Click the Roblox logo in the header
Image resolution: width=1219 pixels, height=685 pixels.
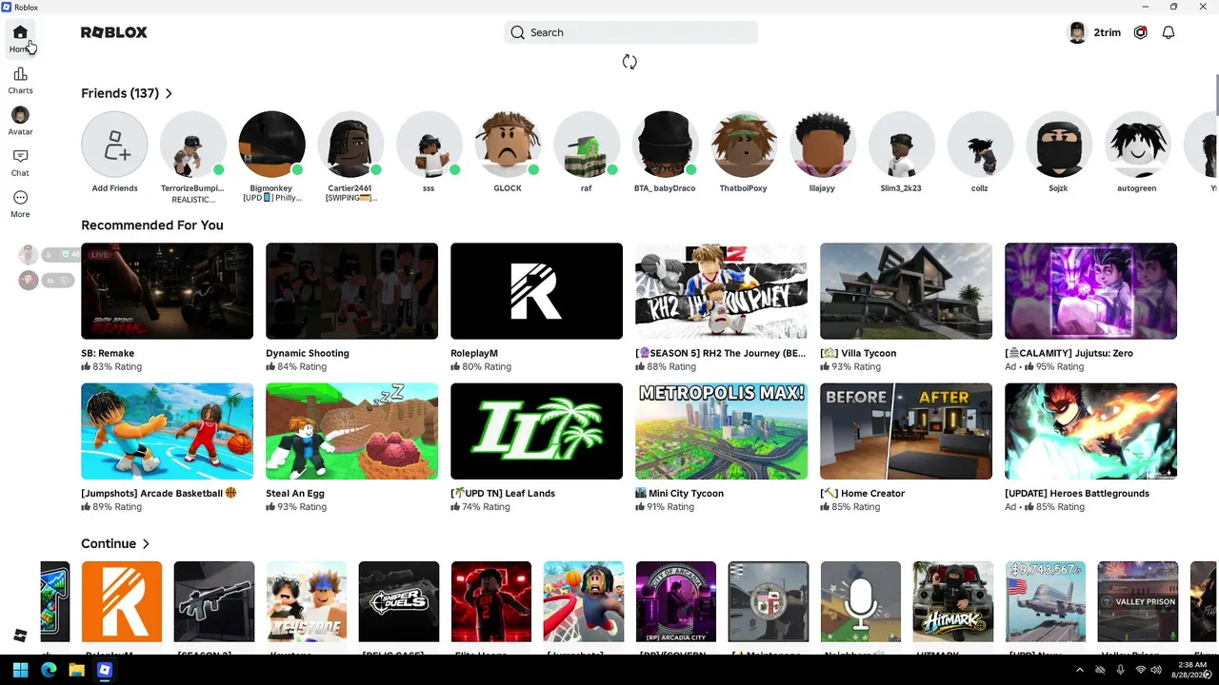[x=114, y=32]
